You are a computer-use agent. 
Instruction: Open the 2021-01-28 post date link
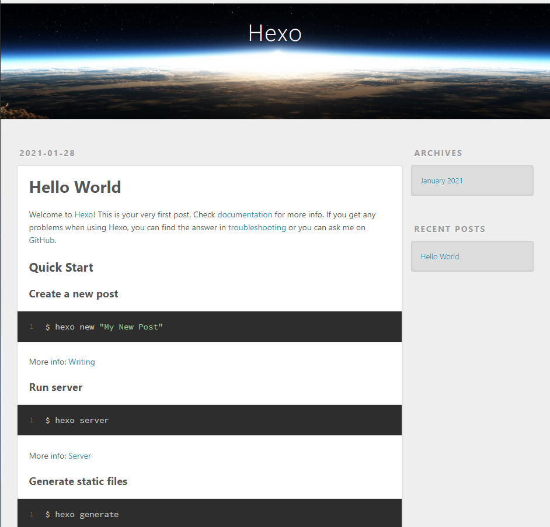(47, 153)
